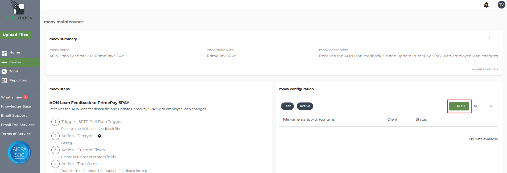Click the What's new badge count
This screenshot has height=173, width=507.
coord(26,97)
